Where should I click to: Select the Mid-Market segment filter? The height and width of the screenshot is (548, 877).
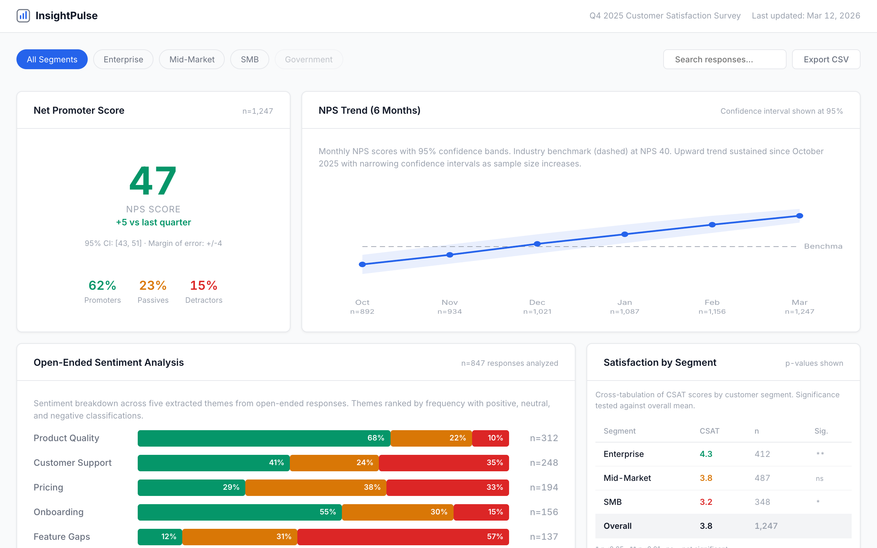(192, 59)
